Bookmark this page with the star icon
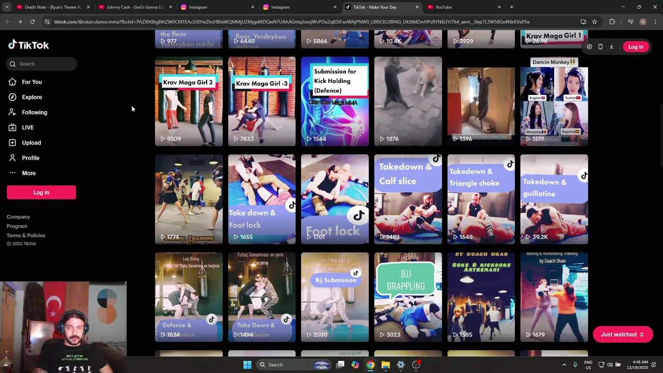Image resolution: width=663 pixels, height=373 pixels. pyautogui.click(x=595, y=22)
